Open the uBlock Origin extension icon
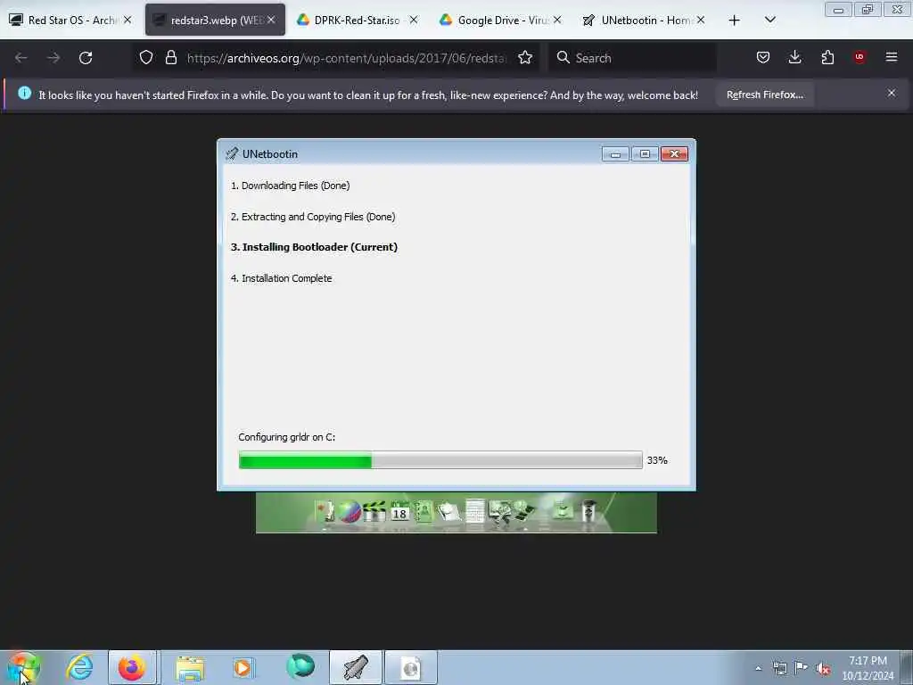This screenshot has width=913, height=685. [x=860, y=57]
